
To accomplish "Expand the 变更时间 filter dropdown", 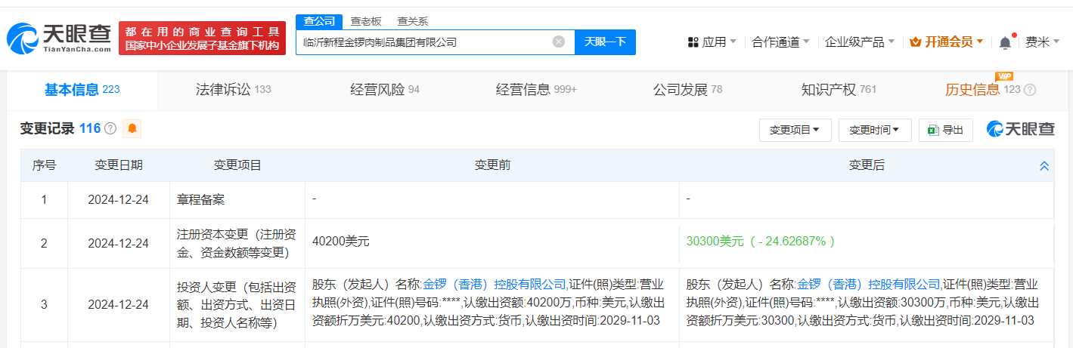I will (874, 131).
